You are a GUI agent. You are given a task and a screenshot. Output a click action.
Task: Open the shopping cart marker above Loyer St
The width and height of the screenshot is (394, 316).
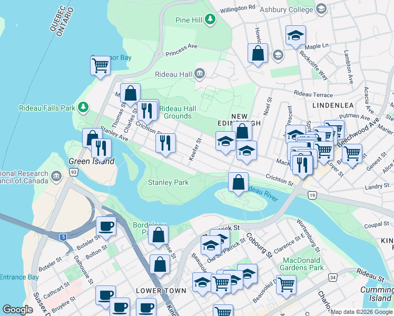point(324,152)
